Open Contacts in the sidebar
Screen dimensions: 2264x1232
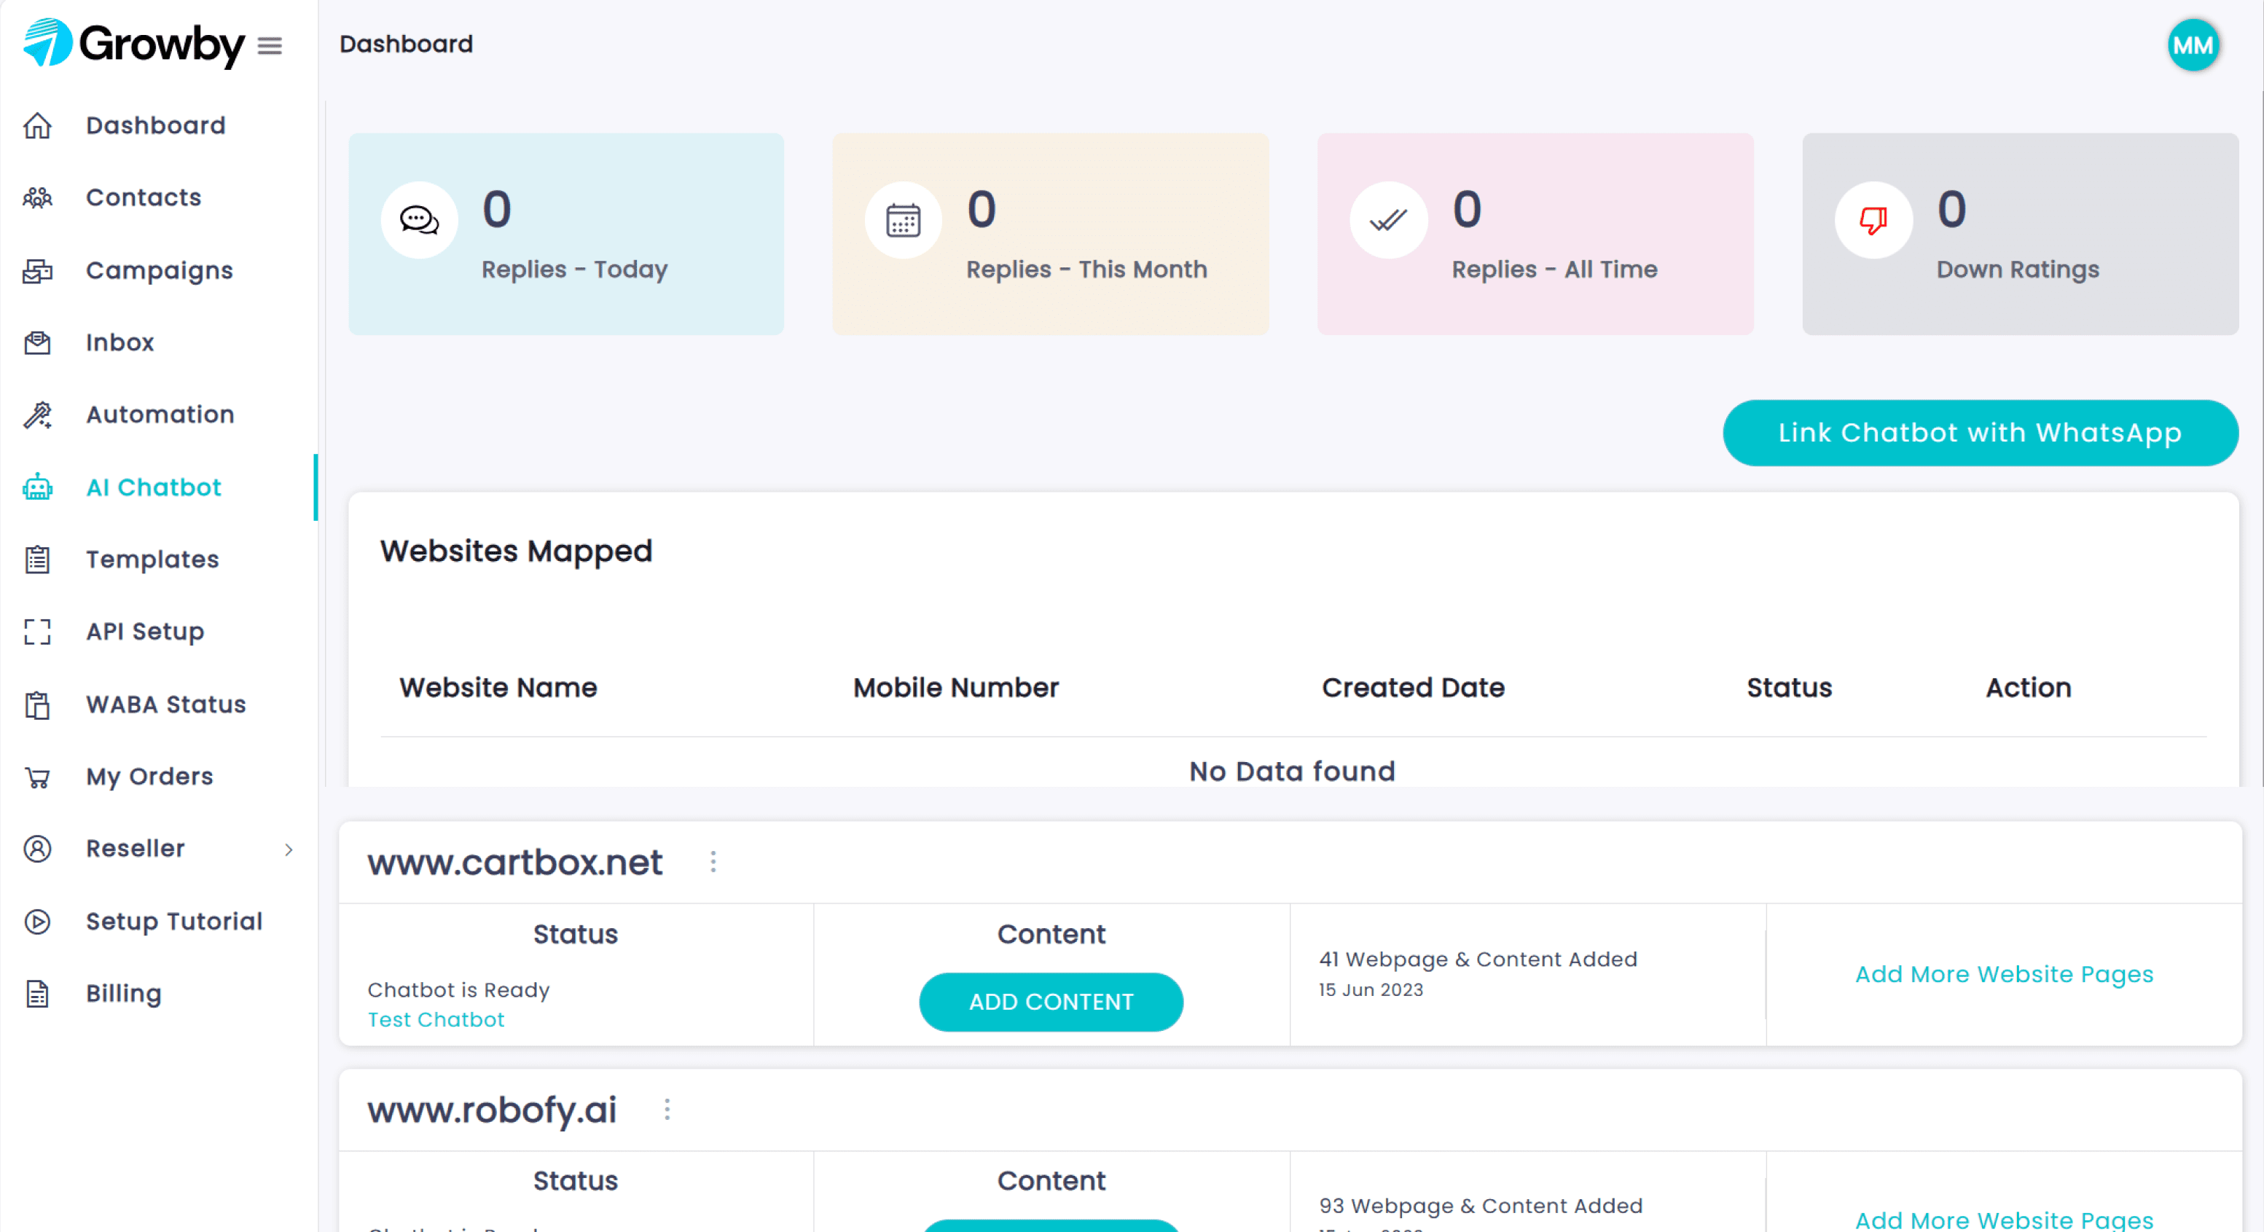144,197
